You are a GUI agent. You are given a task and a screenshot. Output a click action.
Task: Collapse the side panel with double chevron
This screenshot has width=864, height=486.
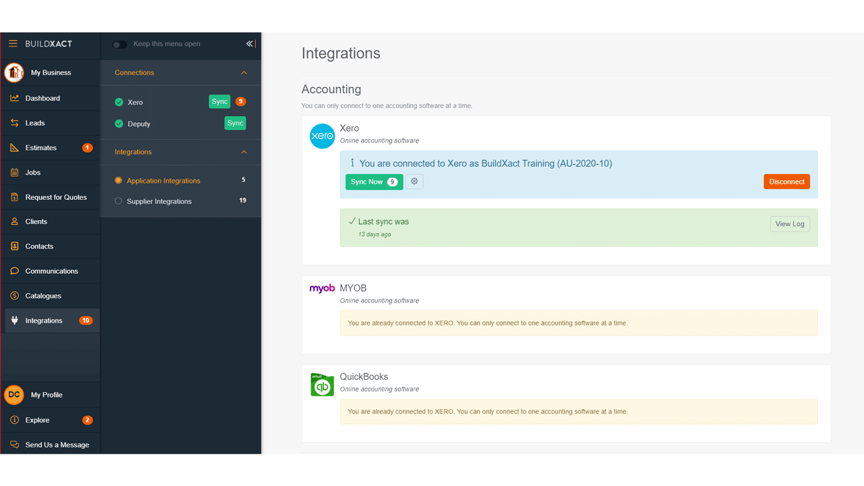click(250, 44)
